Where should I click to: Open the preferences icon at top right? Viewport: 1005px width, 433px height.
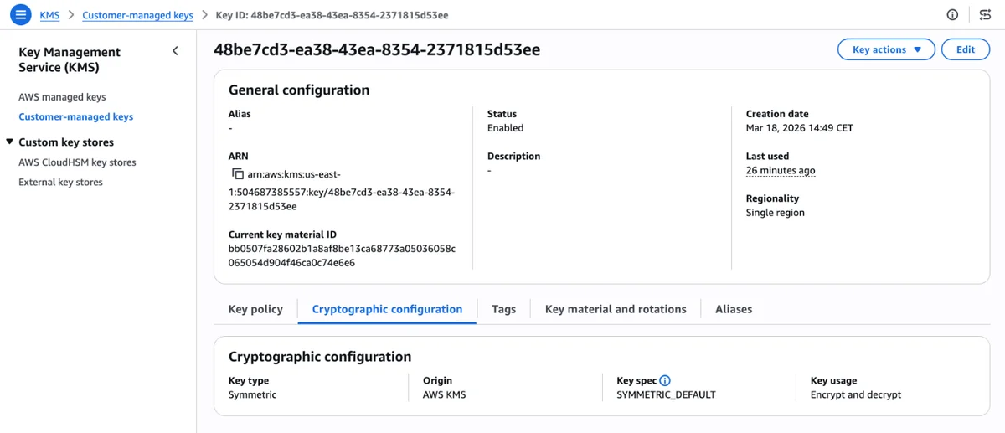point(985,15)
